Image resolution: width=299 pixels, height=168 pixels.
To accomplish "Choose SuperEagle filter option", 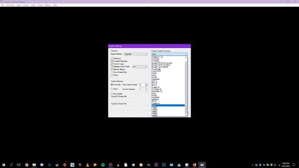I will (x=168, y=69).
